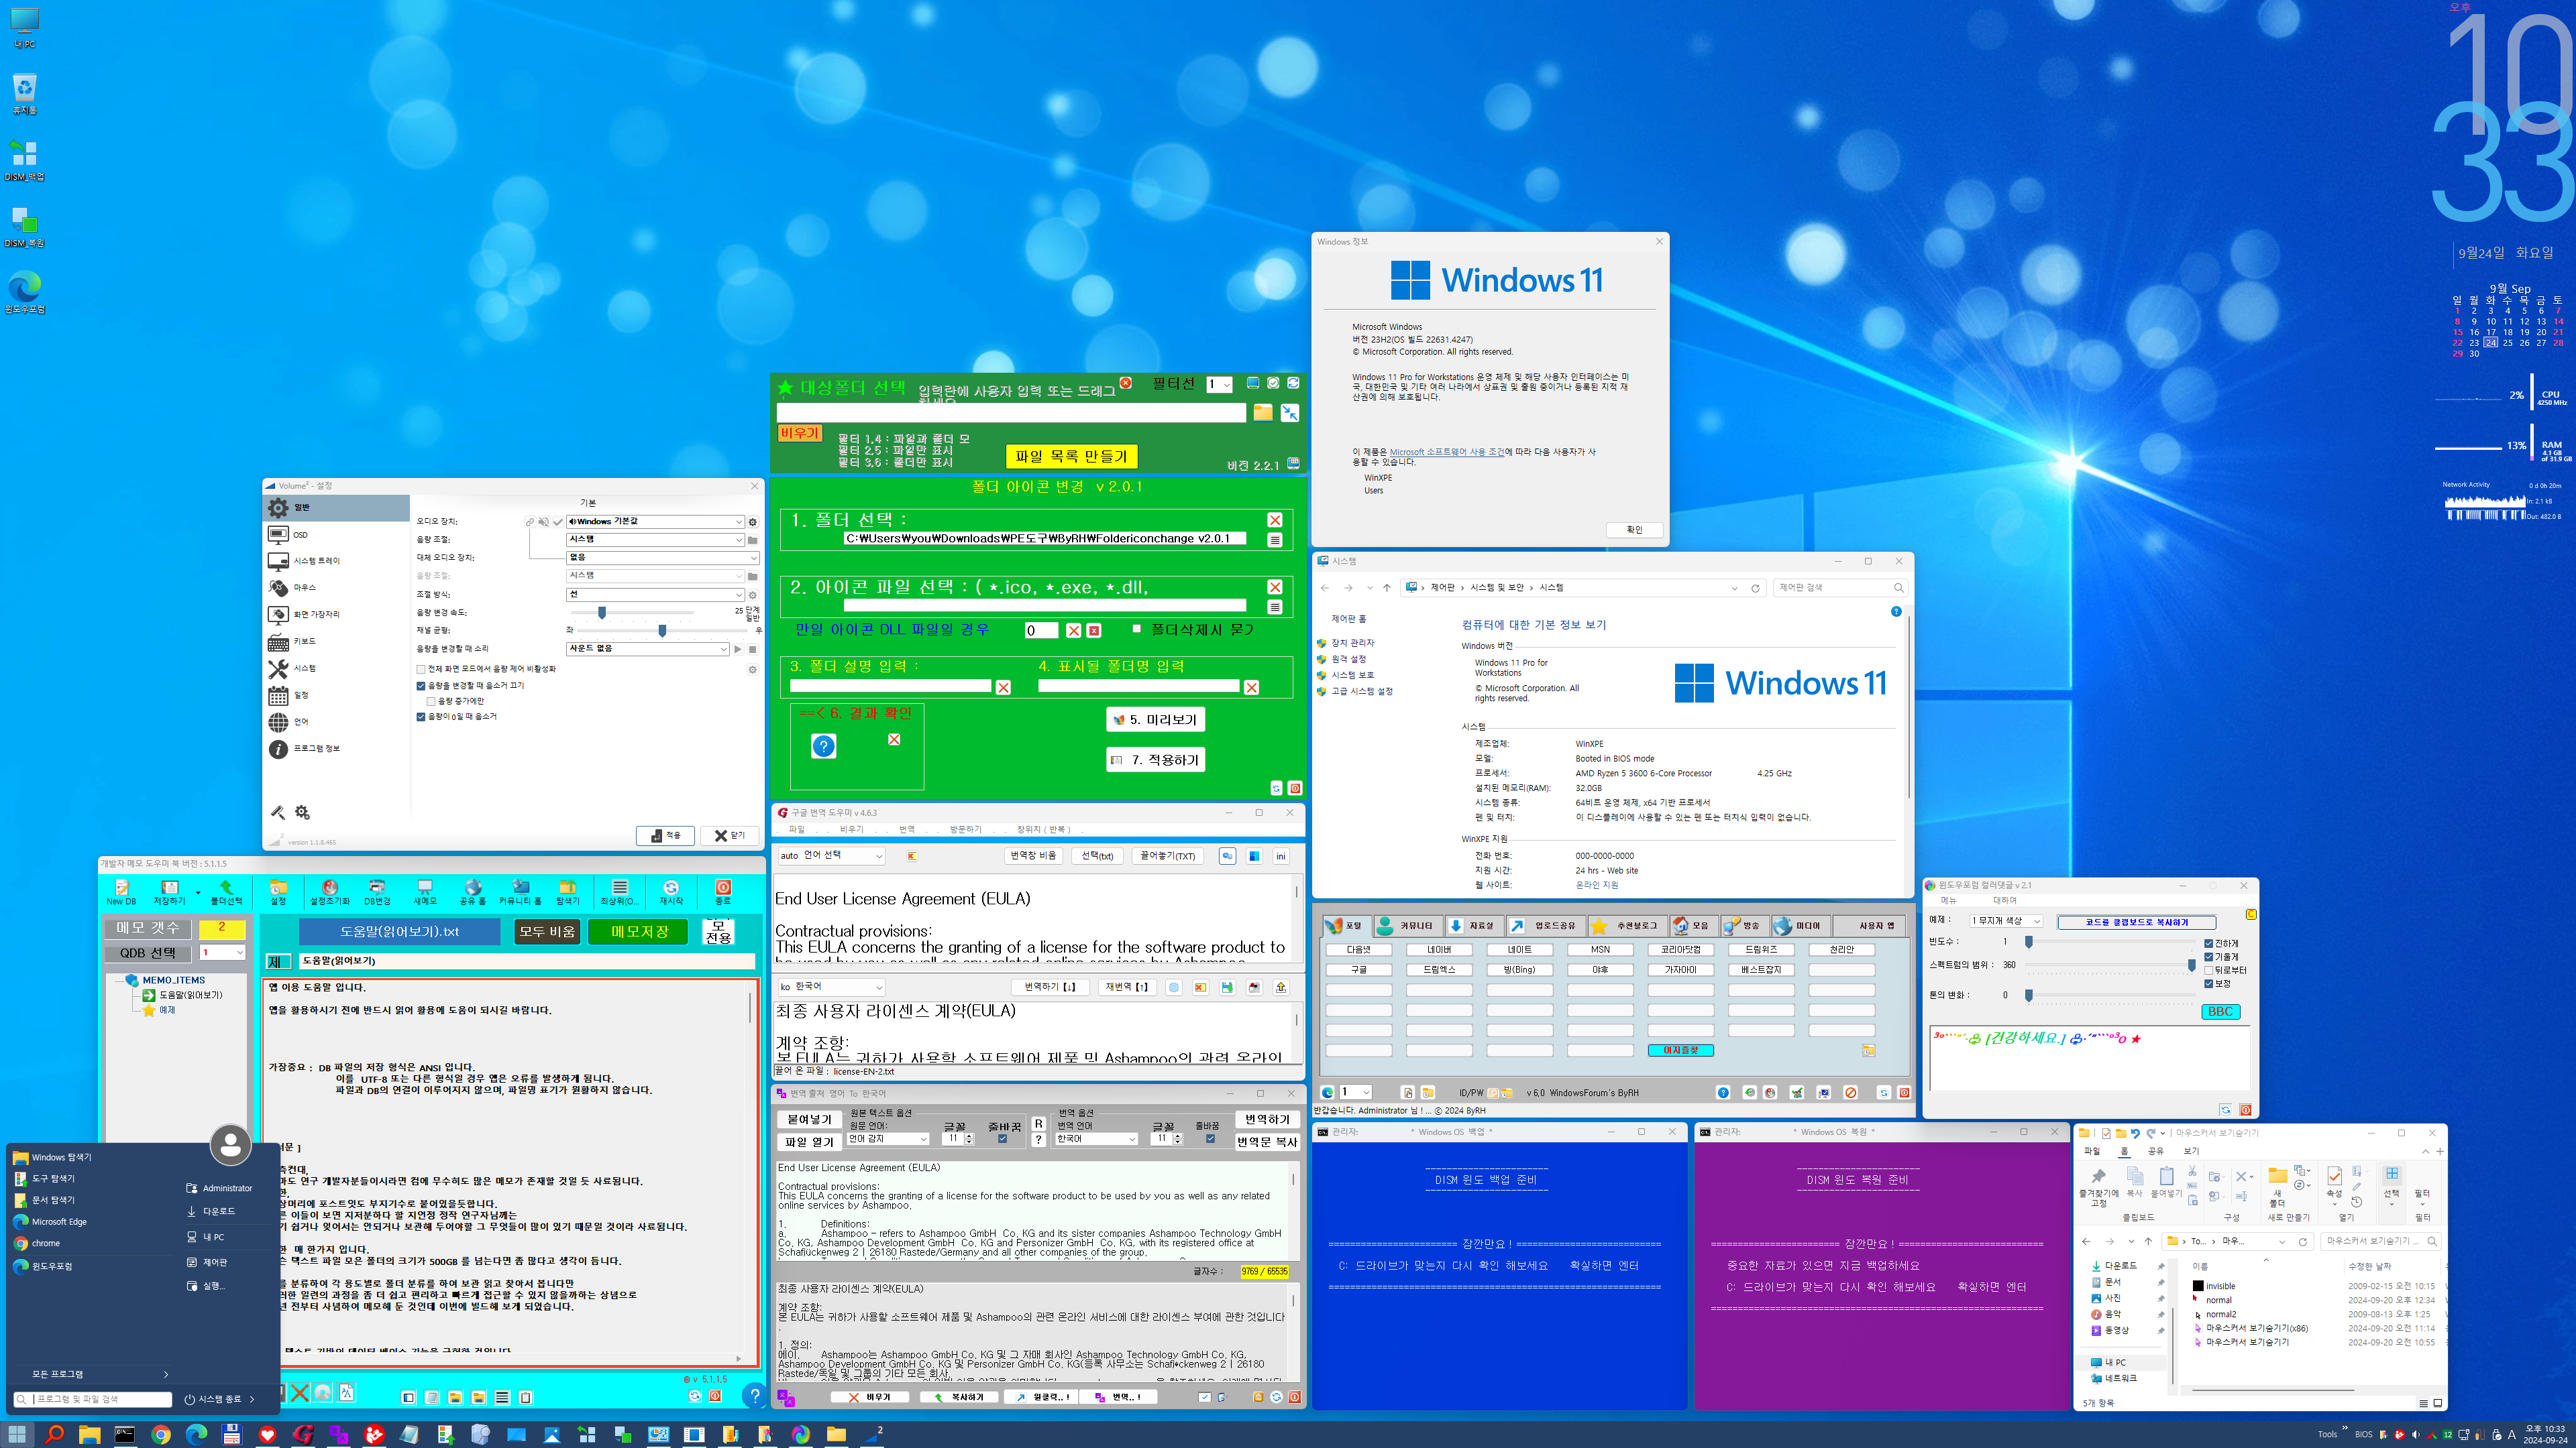Viewport: 2576px width, 1448px height.
Task: Click General gear icon in Volume² settings
Action: (278, 507)
